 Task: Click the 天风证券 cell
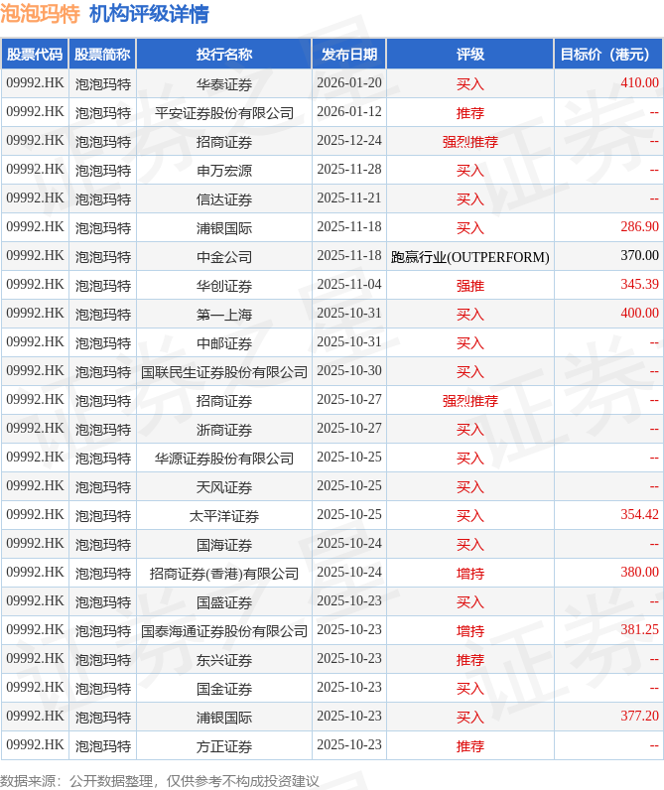[224, 485]
